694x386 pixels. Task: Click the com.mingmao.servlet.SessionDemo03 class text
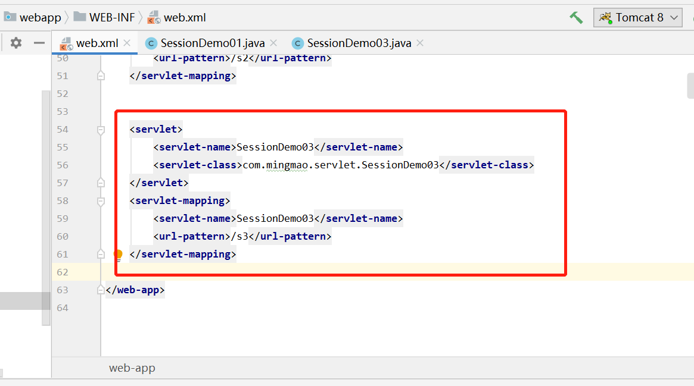[341, 165]
